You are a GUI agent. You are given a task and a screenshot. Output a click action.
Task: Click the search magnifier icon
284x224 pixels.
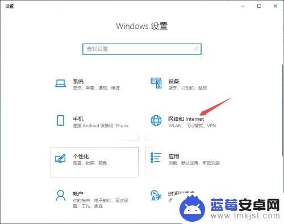point(196,49)
